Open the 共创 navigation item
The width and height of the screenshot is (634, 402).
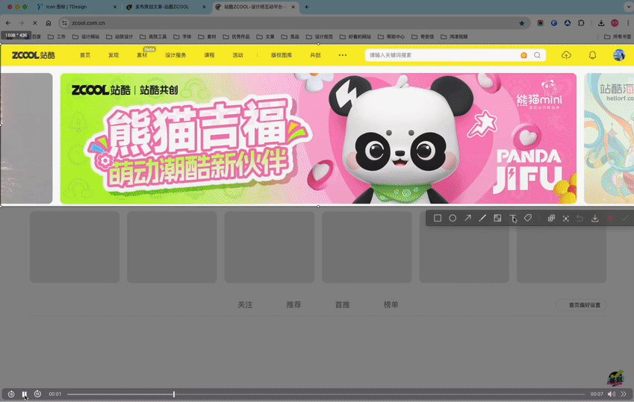click(315, 55)
